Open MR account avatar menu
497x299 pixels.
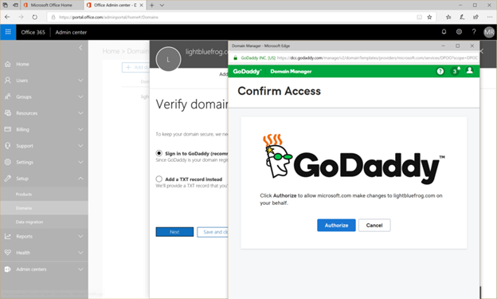click(x=489, y=32)
